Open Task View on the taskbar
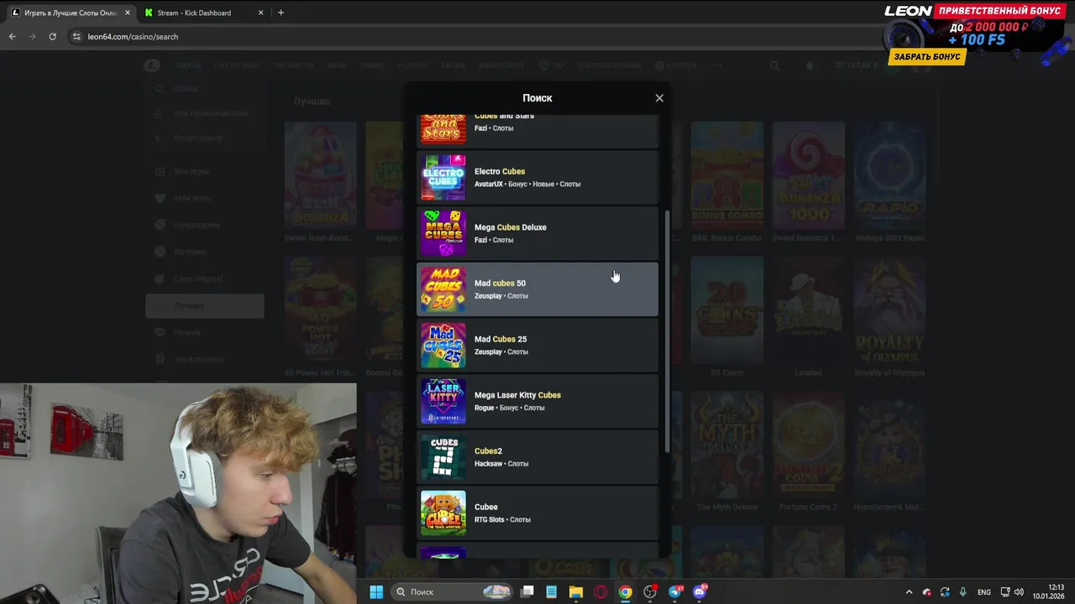Viewport: 1075px width, 604px height. (x=527, y=592)
